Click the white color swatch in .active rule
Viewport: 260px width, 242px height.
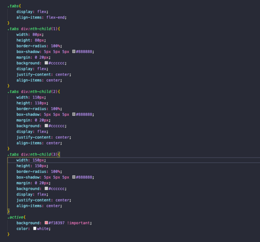[x=35, y=228]
